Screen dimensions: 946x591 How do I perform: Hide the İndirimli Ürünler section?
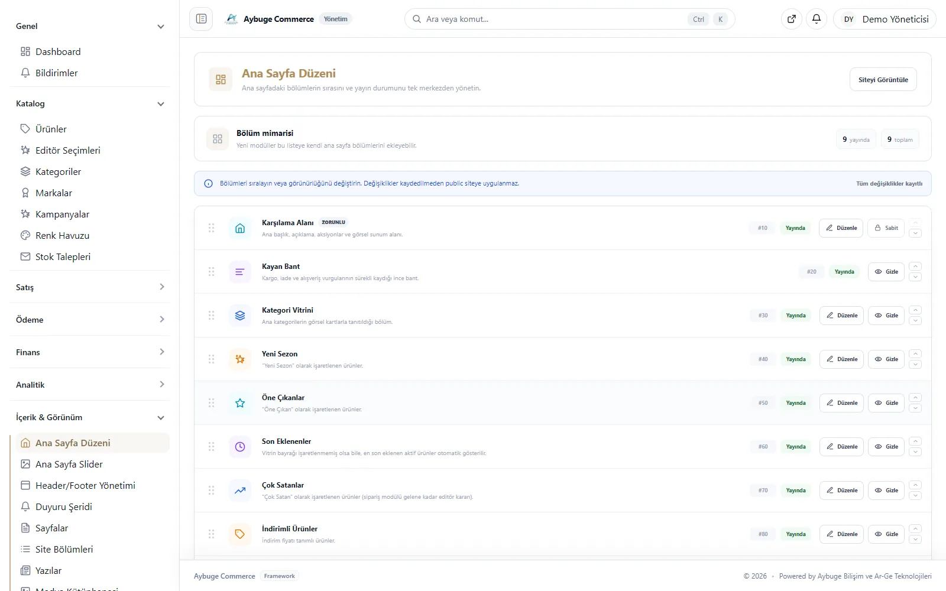[886, 534]
